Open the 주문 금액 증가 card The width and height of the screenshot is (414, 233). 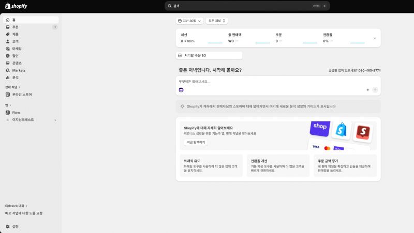pyautogui.click(x=345, y=165)
